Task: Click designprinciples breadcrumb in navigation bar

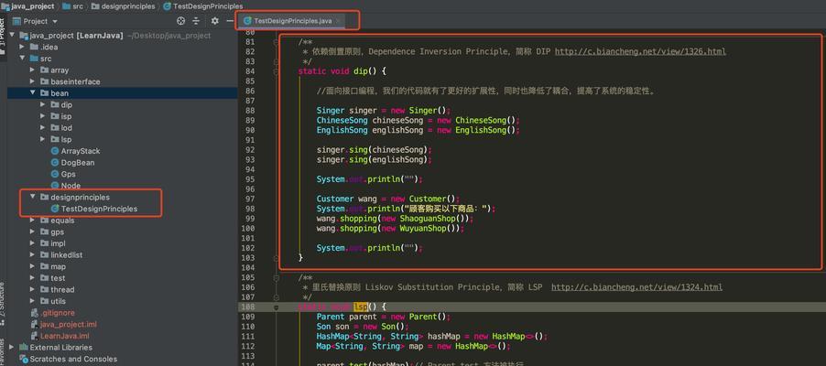Action: pyautogui.click(x=123, y=6)
